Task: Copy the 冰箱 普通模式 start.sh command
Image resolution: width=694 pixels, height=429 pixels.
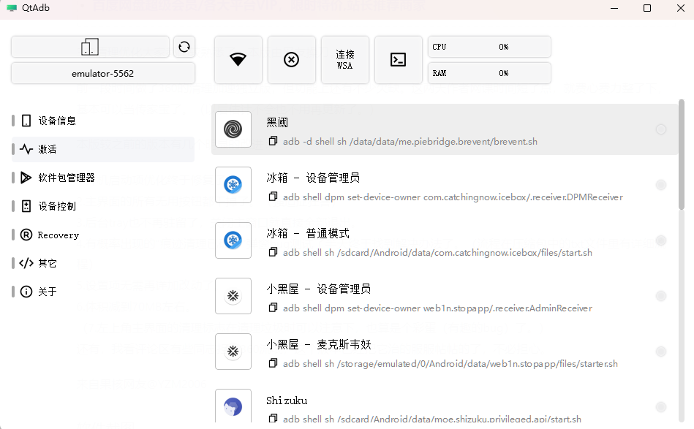Action: click(x=273, y=252)
